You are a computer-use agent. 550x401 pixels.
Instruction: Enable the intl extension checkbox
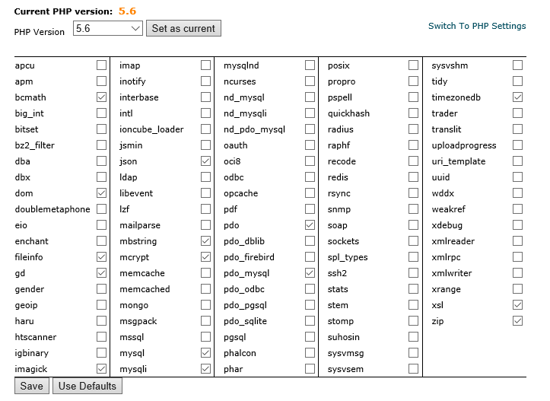click(205, 113)
